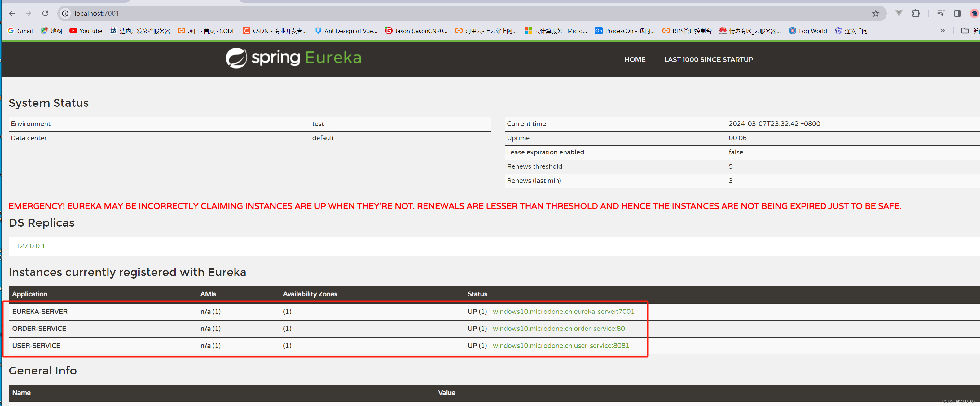This screenshot has height=406, width=980.
Task: Go to the HOME nav item
Action: [635, 60]
